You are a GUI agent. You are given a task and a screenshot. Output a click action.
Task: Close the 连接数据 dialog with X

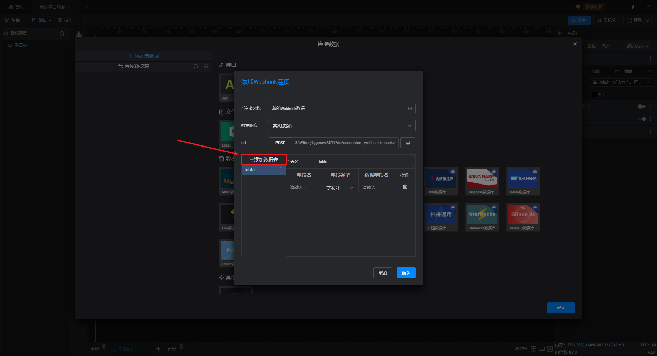click(x=575, y=44)
